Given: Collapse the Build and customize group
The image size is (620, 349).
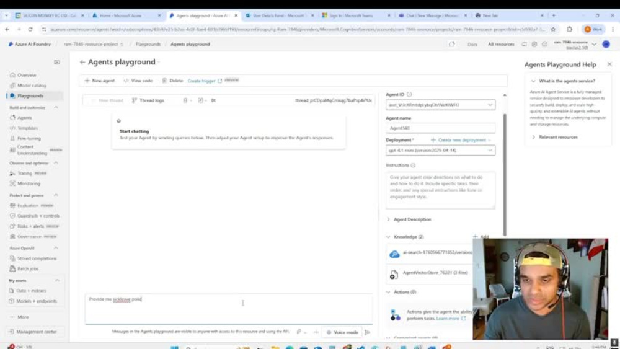Looking at the screenshot, I should click(56, 107).
